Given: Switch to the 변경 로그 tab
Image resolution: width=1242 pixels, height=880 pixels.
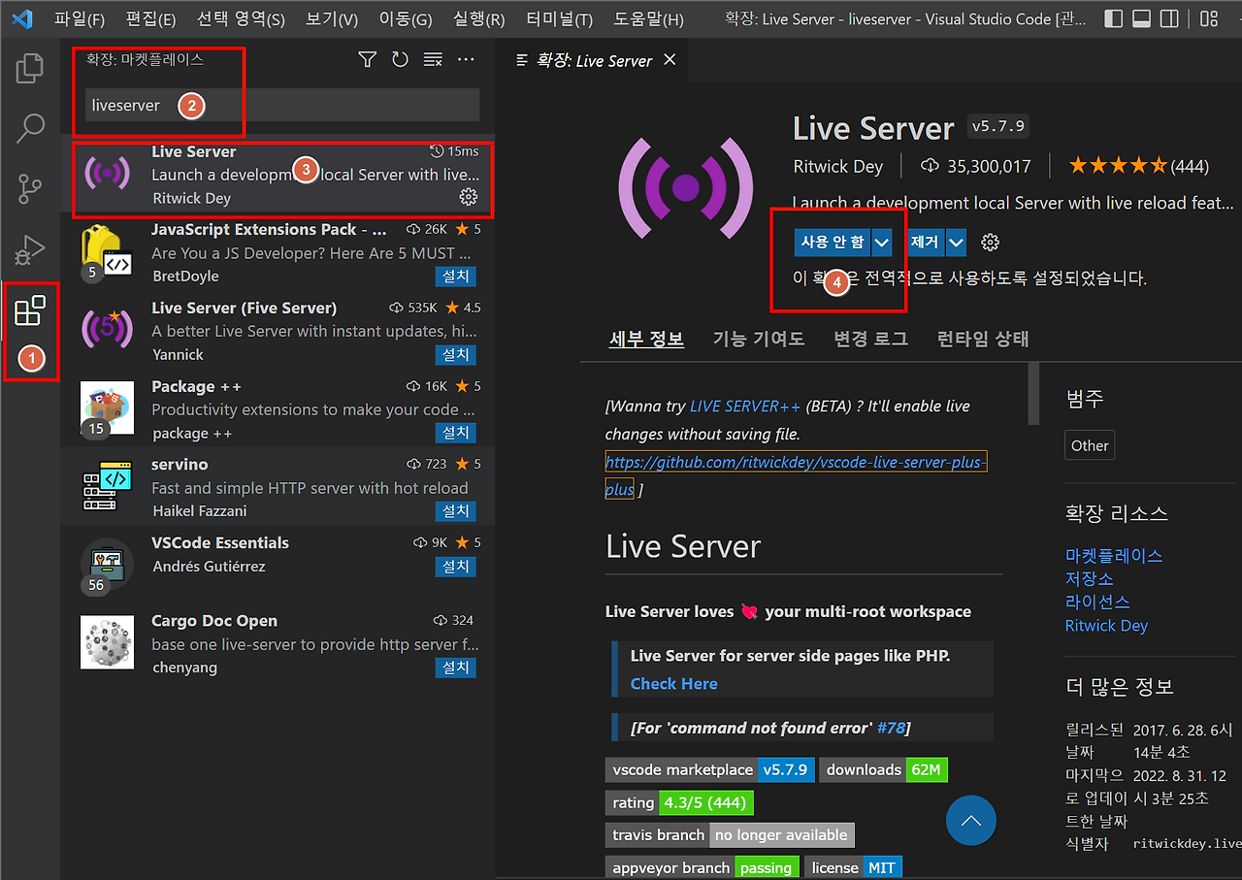Looking at the screenshot, I should click(873, 339).
